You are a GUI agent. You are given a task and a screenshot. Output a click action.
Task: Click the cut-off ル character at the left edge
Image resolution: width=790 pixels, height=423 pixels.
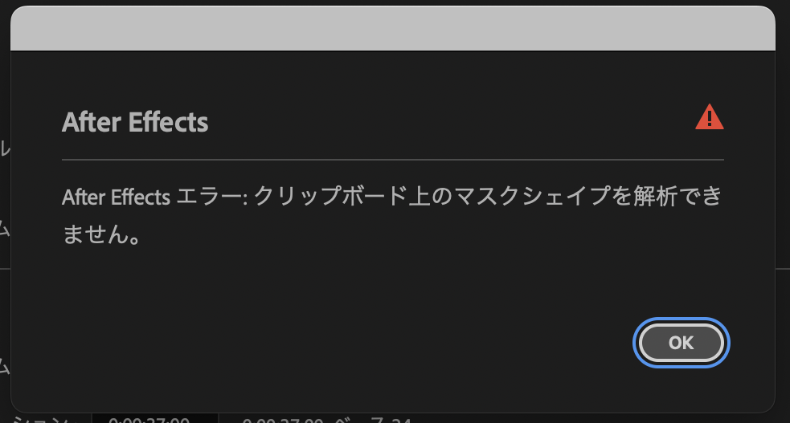click(x=5, y=148)
